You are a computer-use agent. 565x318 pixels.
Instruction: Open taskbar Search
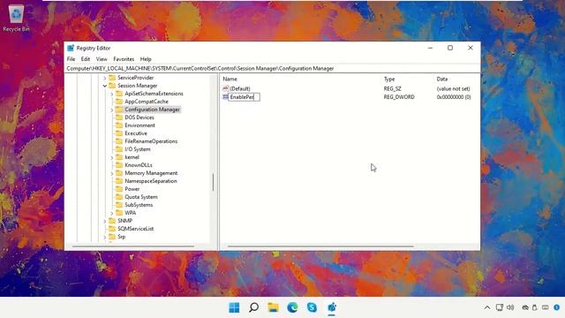coord(253,307)
